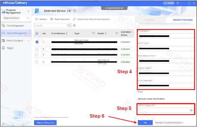The height and width of the screenshot is (127, 197).
Task: Click the Report document icon
Action: pyautogui.click(x=3, y=48)
